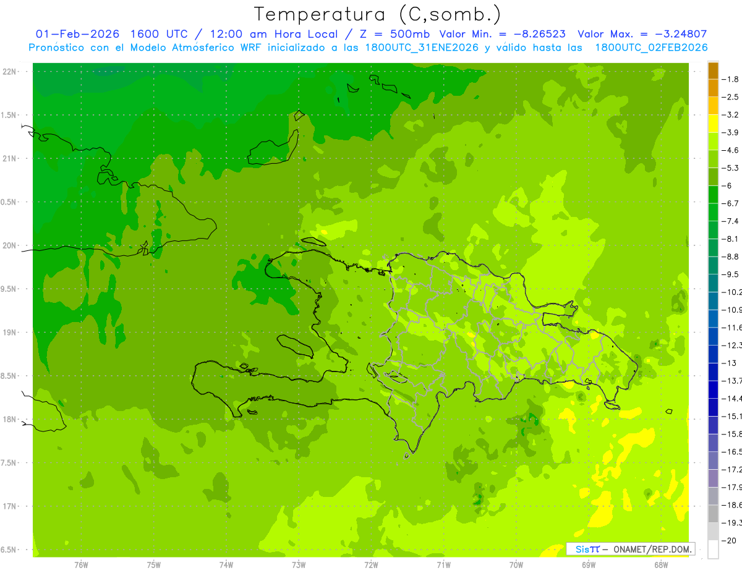Click the '-3.9' color bar value

click(x=731, y=132)
